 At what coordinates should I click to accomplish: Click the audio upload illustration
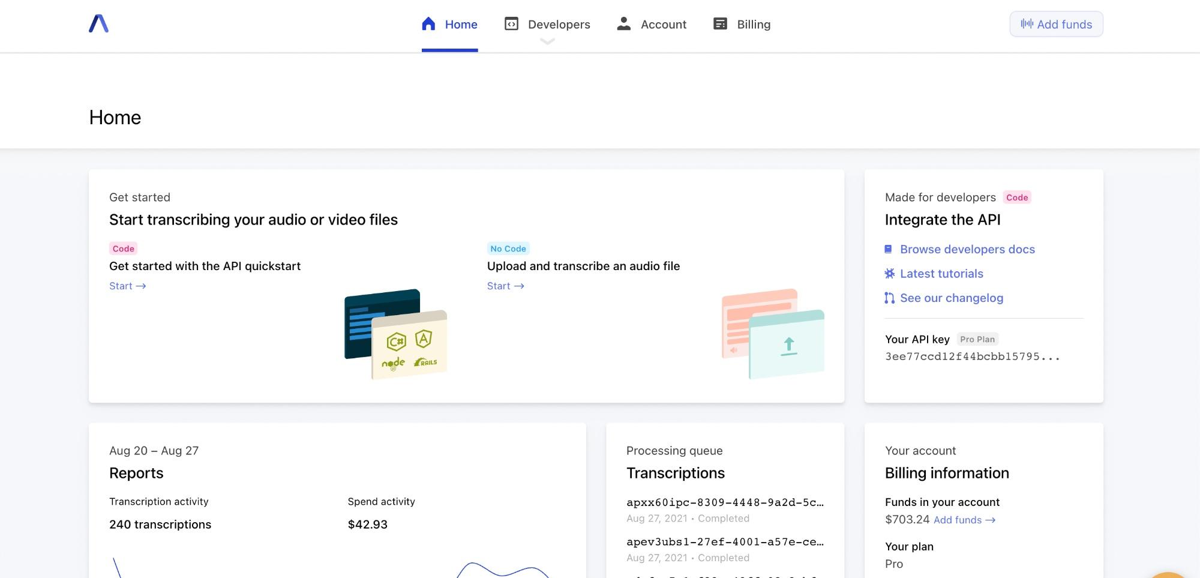pos(773,334)
